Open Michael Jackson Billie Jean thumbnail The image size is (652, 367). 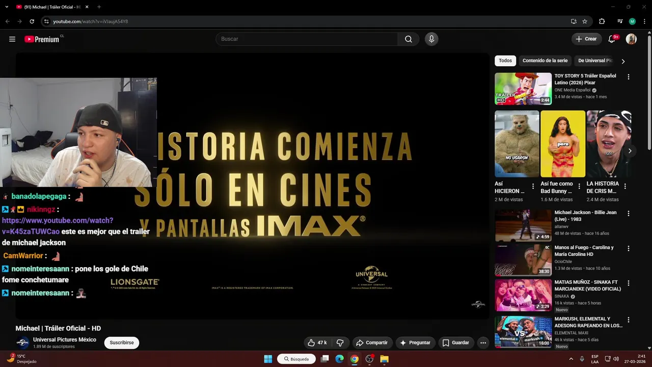point(523,225)
